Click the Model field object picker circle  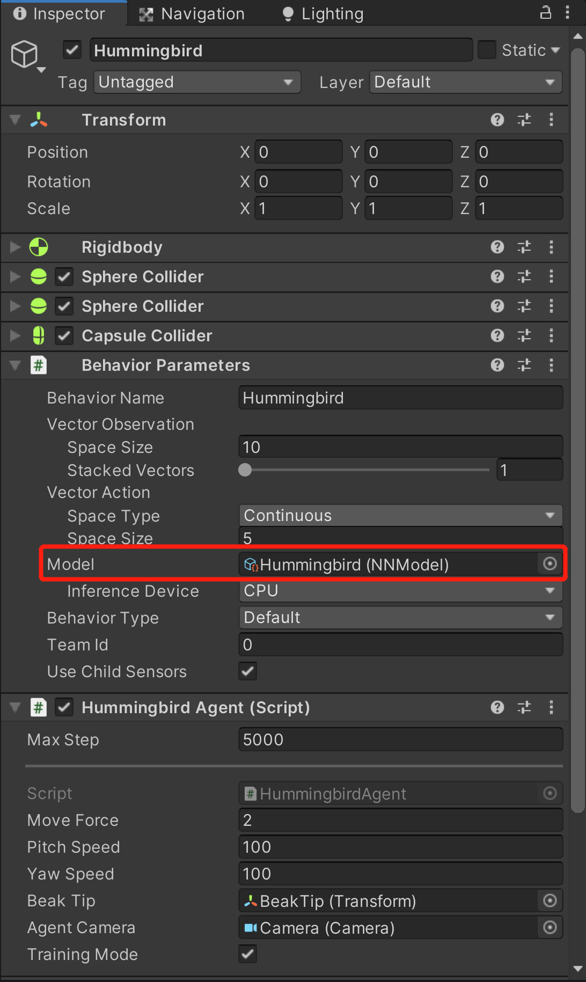[x=549, y=564]
